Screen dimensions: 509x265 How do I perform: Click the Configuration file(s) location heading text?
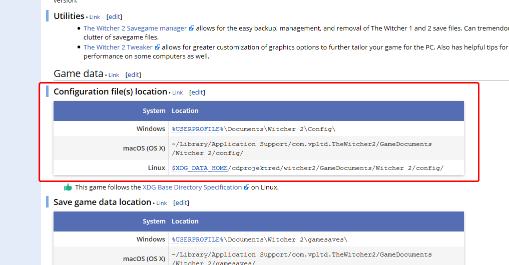110,92
